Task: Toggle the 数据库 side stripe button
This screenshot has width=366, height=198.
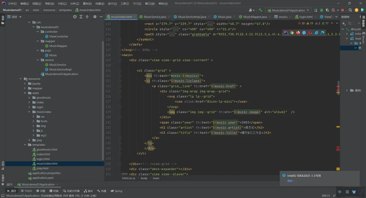Action: pyautogui.click(x=364, y=21)
